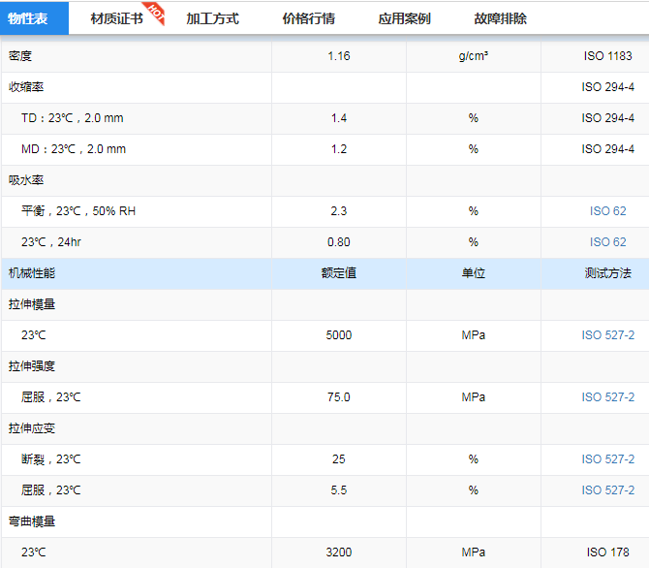The height and width of the screenshot is (568, 649).
Task: Switch to the 故障排除 tab
Action: click(500, 18)
